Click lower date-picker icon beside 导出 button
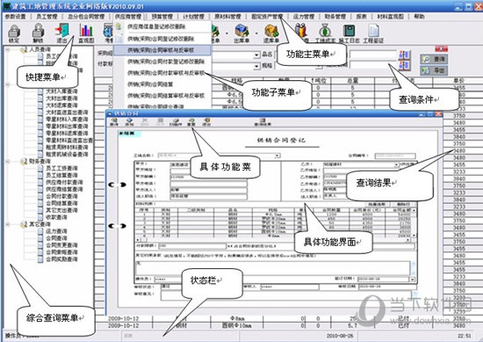This screenshot has width=483, height=342. coord(404,65)
